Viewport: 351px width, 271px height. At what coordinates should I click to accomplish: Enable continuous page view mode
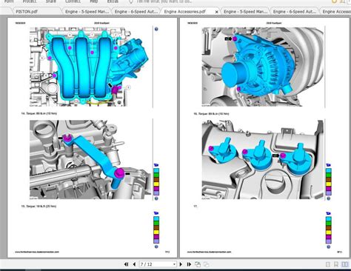336,264
